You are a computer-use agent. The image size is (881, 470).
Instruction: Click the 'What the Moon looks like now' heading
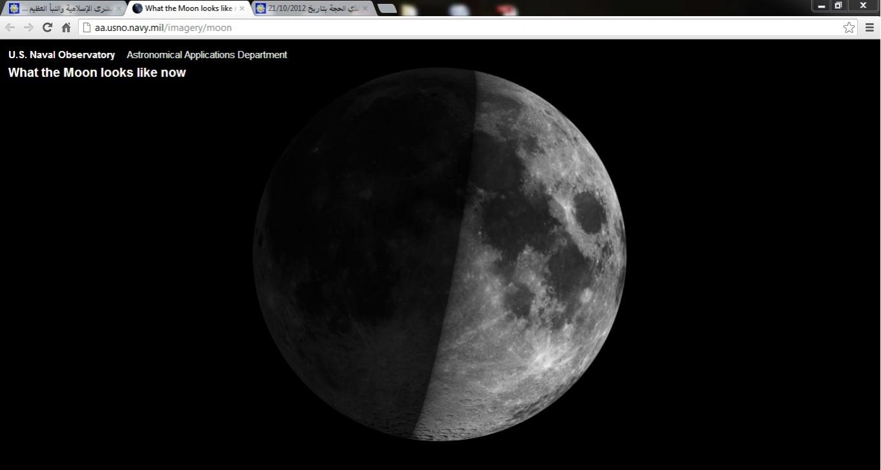97,72
